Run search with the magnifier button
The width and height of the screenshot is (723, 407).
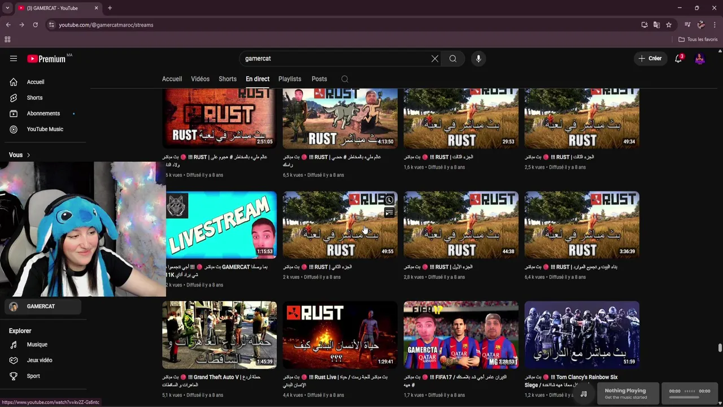click(453, 58)
